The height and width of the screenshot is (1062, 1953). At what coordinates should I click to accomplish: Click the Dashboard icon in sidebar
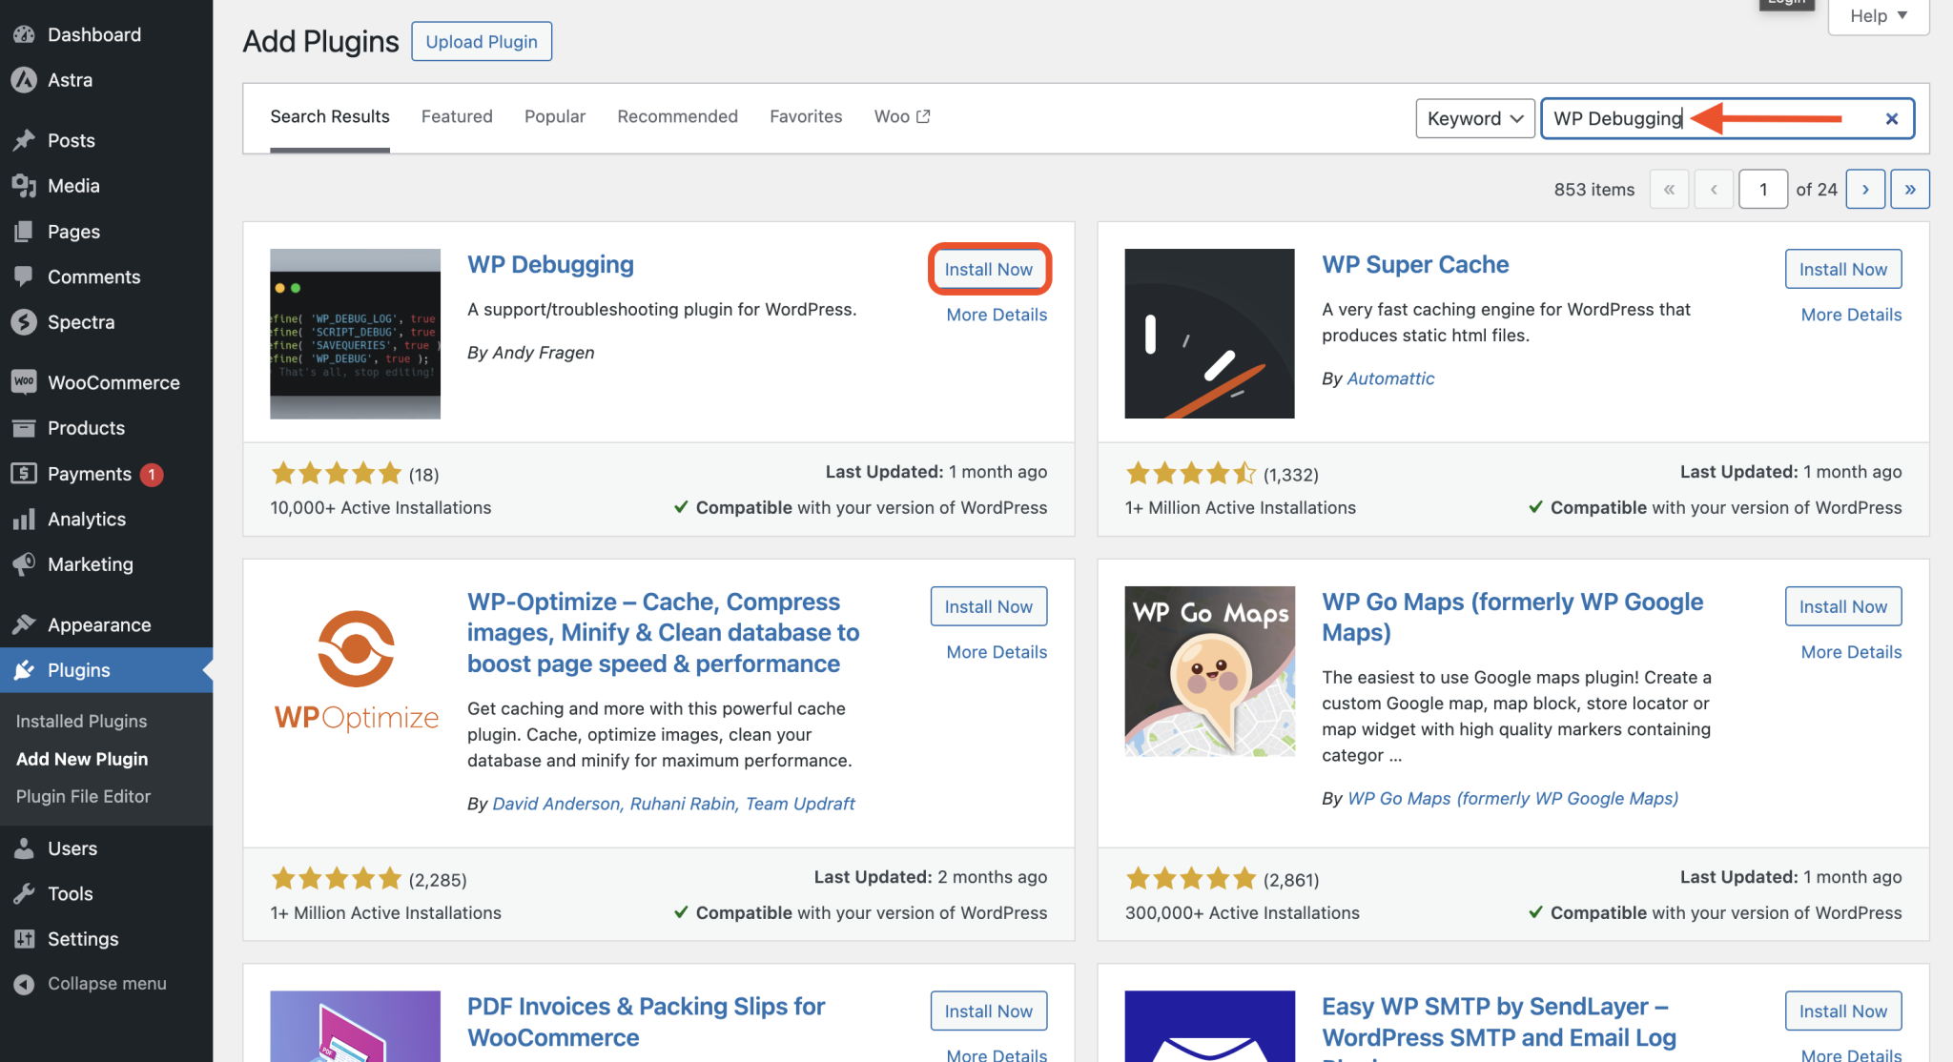coord(24,35)
